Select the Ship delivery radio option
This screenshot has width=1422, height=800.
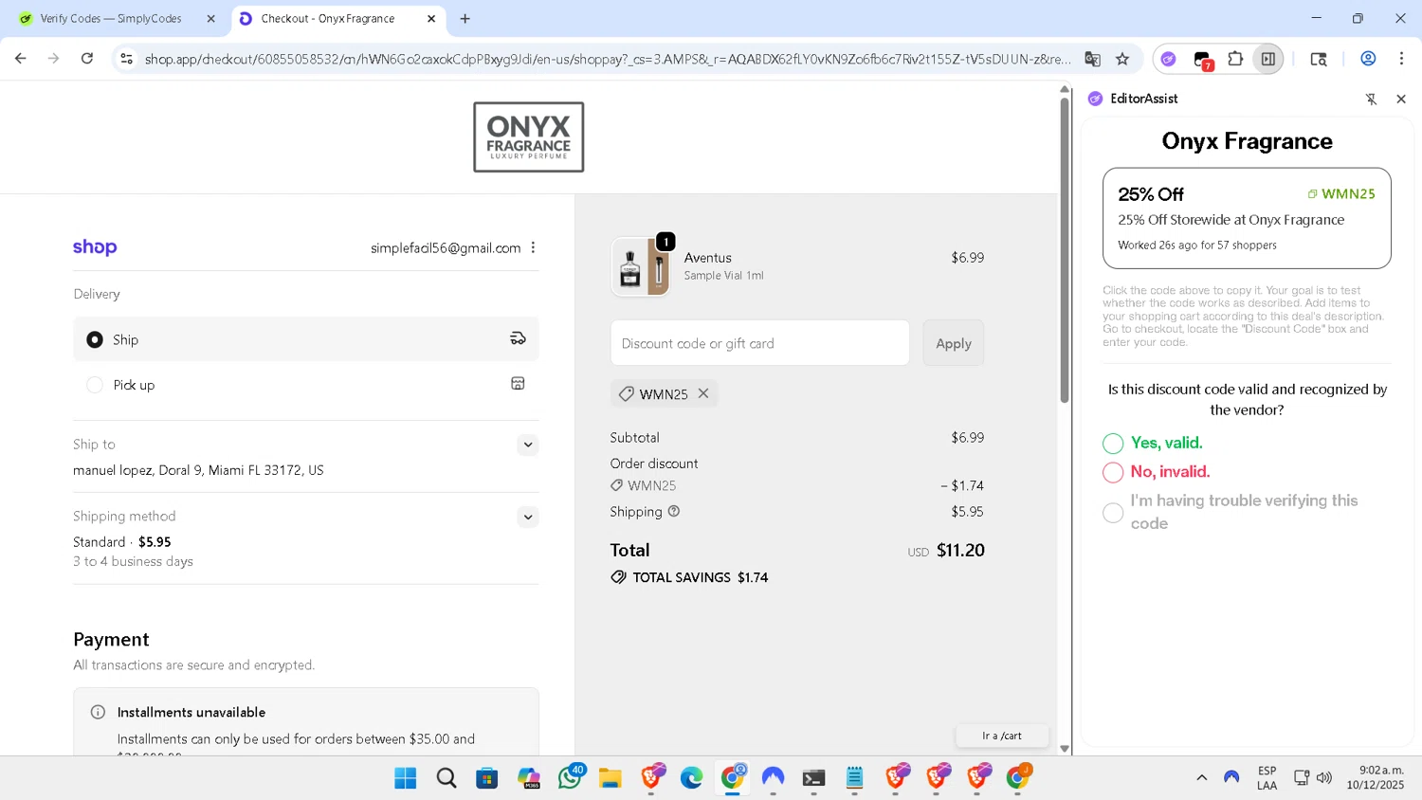[x=95, y=339]
